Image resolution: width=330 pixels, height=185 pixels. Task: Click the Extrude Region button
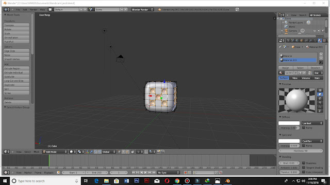(x=16, y=68)
